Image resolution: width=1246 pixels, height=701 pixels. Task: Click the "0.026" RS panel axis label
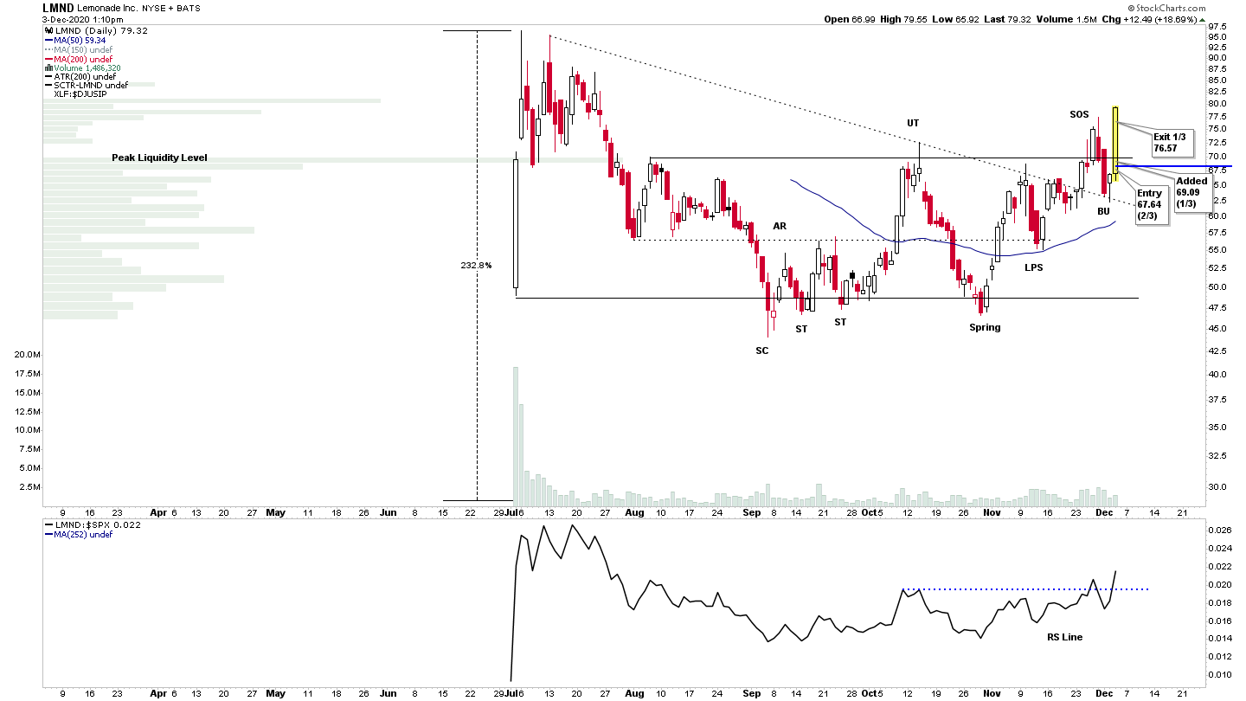pyautogui.click(x=1222, y=530)
